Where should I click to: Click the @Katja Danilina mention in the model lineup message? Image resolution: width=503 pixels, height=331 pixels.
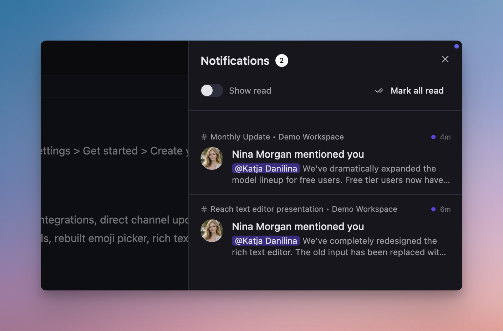[x=266, y=168]
